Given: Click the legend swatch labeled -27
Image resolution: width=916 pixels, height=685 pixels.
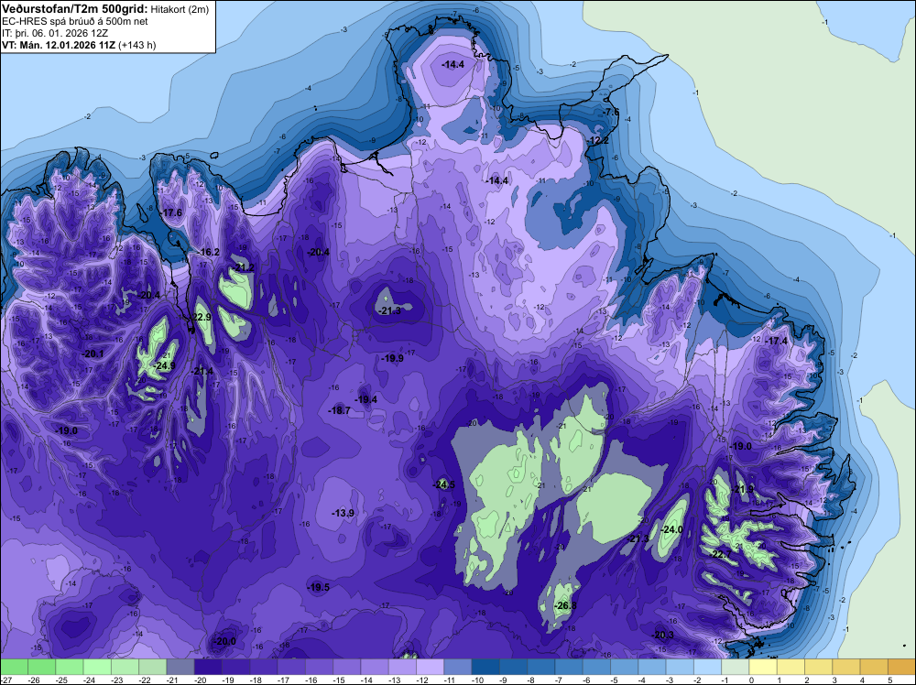Looking at the screenshot, I should [x=14, y=667].
